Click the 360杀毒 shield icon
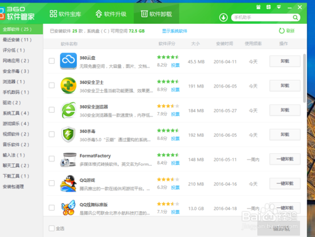 pos(68,134)
